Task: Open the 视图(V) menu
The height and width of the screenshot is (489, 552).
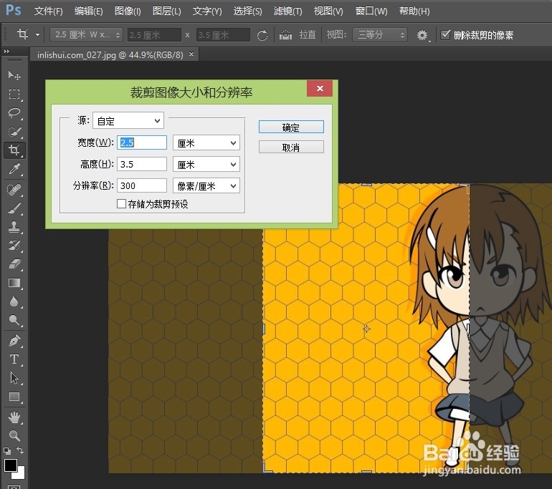Action: pos(328,11)
